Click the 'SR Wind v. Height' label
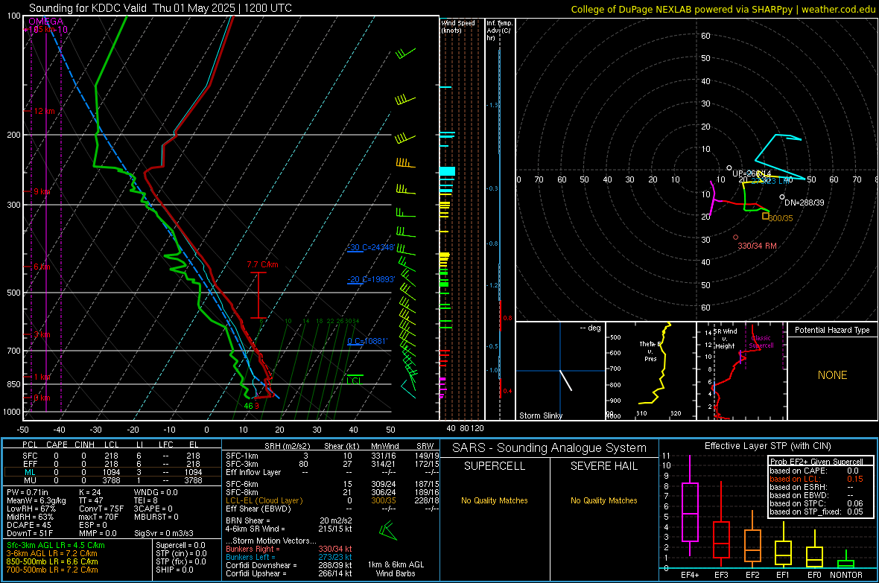This screenshot has height=583, width=879. (726, 339)
